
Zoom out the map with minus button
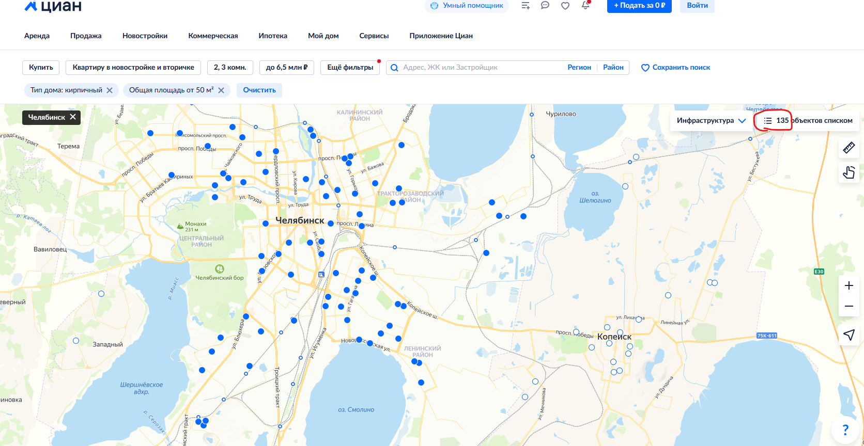pyautogui.click(x=848, y=306)
